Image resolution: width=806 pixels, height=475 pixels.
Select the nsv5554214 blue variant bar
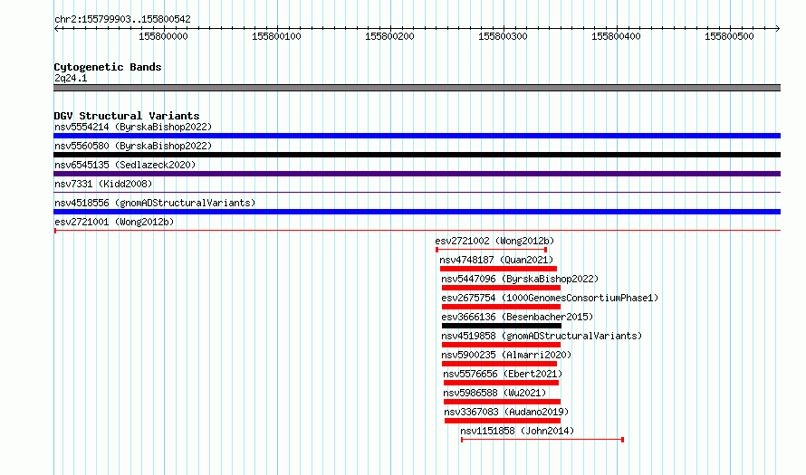pos(417,136)
